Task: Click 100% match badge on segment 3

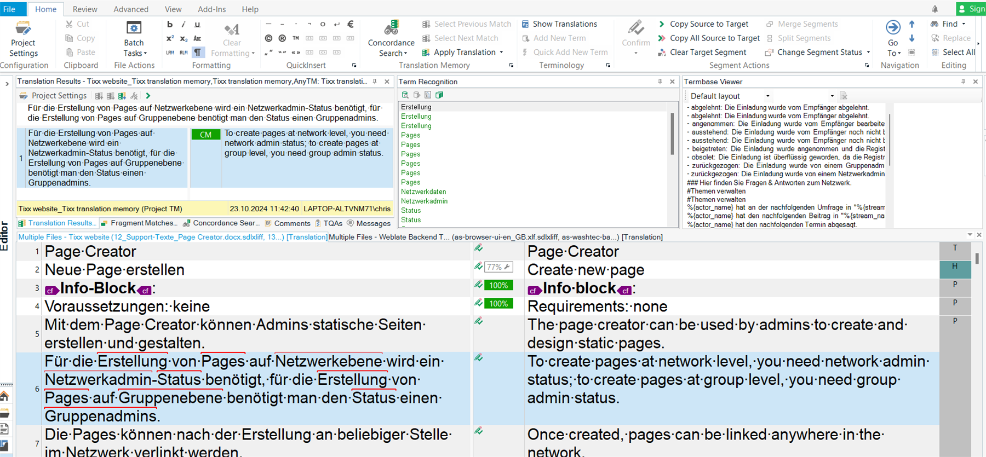Action: (498, 285)
